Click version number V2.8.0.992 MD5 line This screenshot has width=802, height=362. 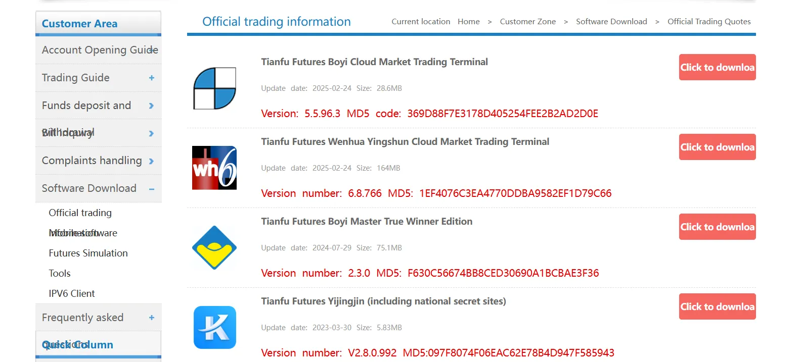(437, 353)
